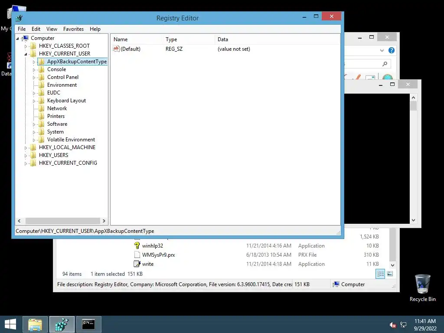Expand the HKEY_LOCAL_MACHINE hive
Image resolution: width=444 pixels, height=333 pixels.
pyautogui.click(x=26, y=147)
